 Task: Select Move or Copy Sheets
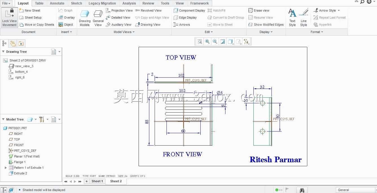[x=37, y=25]
